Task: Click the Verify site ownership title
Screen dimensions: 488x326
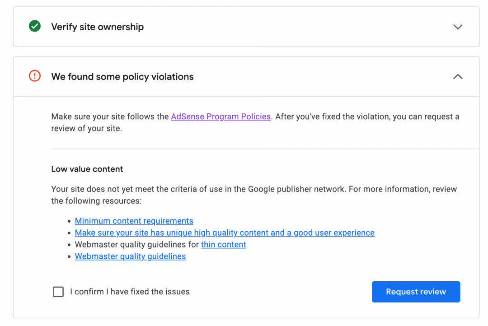Action: pos(98,27)
